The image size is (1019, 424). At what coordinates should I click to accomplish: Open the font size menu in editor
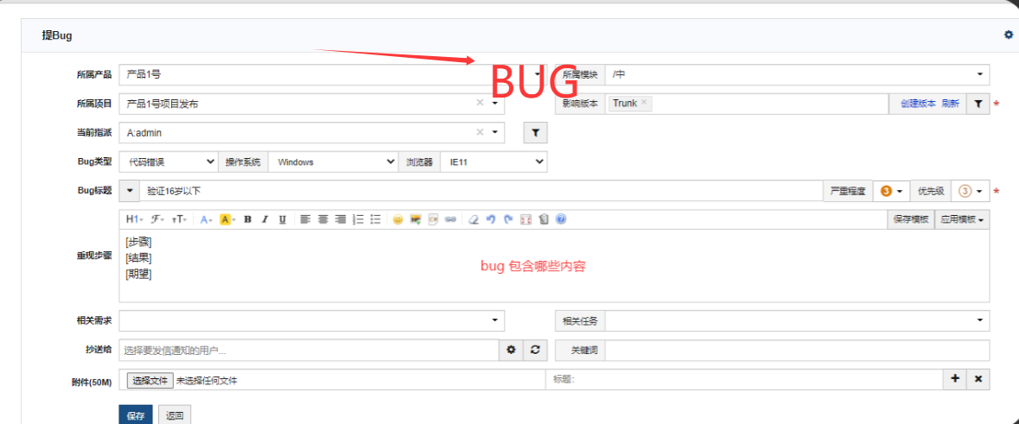click(x=180, y=219)
